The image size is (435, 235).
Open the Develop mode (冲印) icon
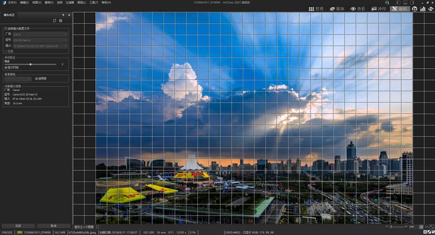click(x=378, y=9)
